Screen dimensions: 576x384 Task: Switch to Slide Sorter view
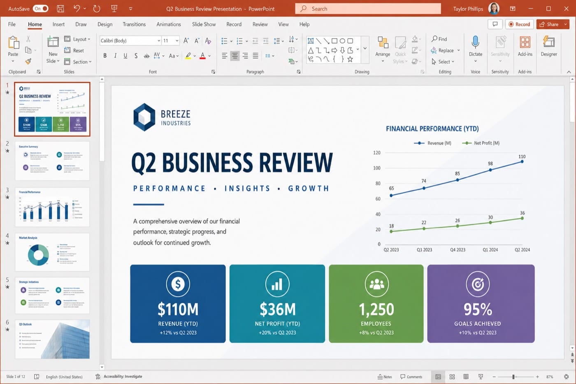(452, 377)
